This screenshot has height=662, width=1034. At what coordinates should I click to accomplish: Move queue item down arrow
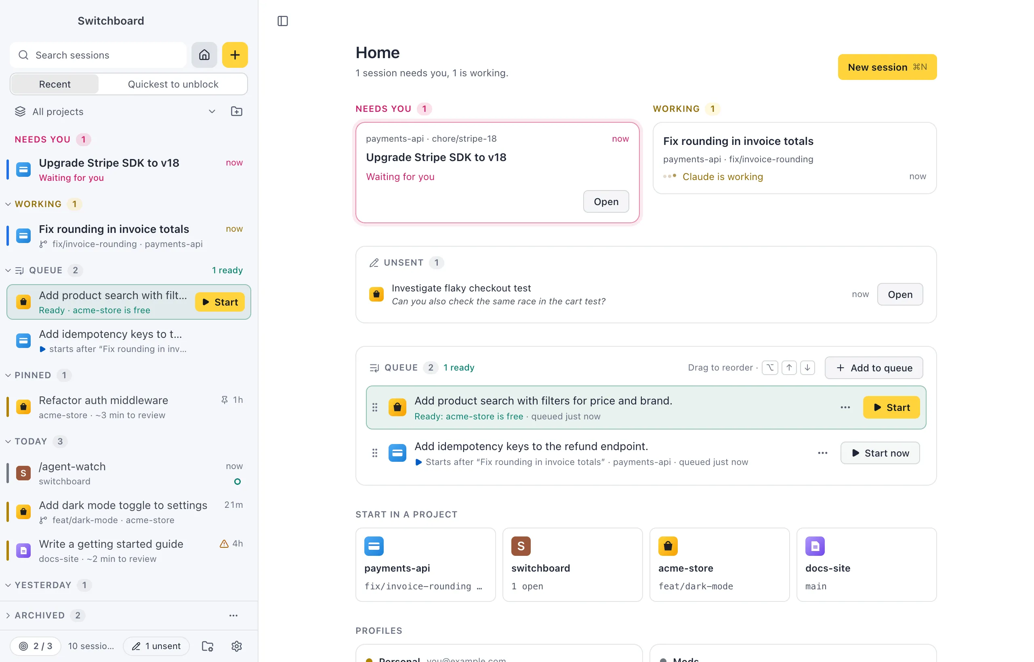(x=807, y=368)
